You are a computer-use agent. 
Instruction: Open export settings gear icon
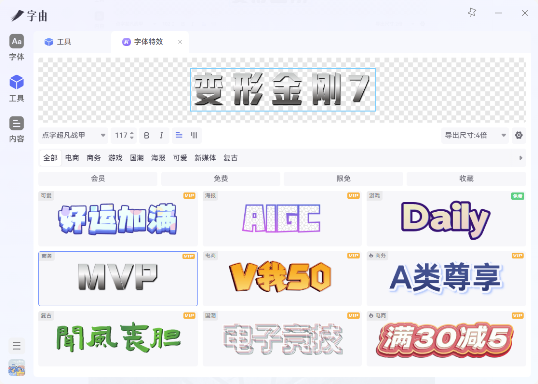519,135
